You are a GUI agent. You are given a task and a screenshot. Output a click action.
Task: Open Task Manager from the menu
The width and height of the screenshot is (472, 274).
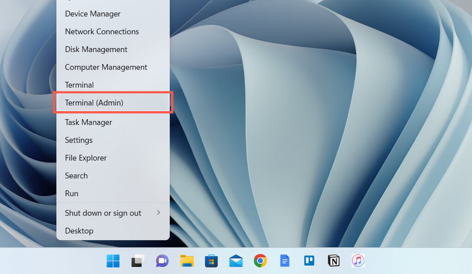coord(113,122)
